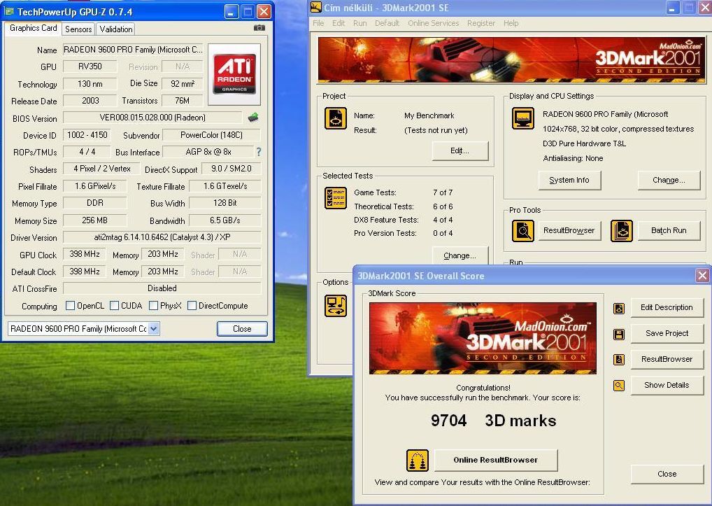
Task: Open the Register menu in 3DMark
Action: (481, 23)
